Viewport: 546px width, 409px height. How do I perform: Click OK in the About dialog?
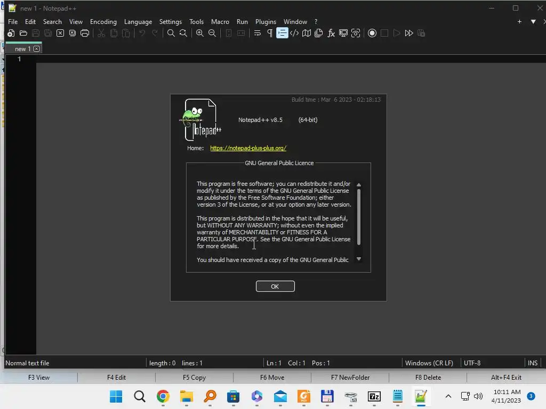pos(275,286)
